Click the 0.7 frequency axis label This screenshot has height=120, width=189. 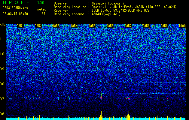tap(2, 99)
